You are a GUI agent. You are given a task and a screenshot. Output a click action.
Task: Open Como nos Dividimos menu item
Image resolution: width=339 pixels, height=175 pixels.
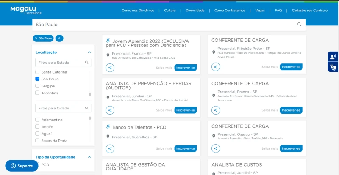[x=138, y=11]
